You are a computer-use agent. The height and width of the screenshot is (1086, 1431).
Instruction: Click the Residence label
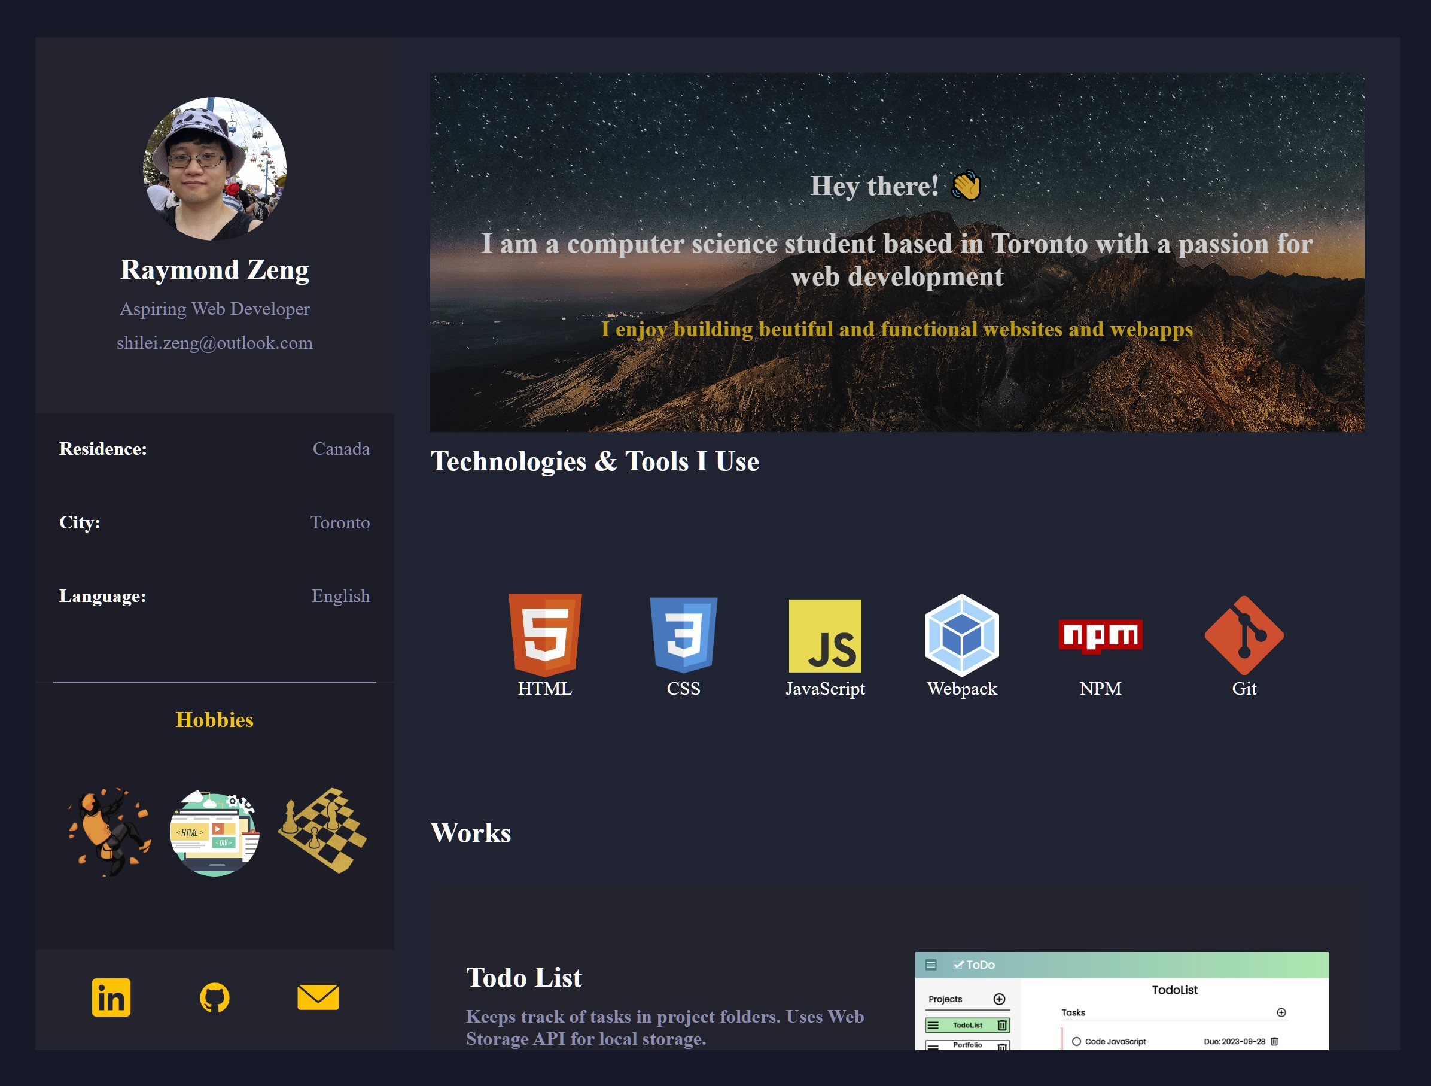[x=103, y=449]
